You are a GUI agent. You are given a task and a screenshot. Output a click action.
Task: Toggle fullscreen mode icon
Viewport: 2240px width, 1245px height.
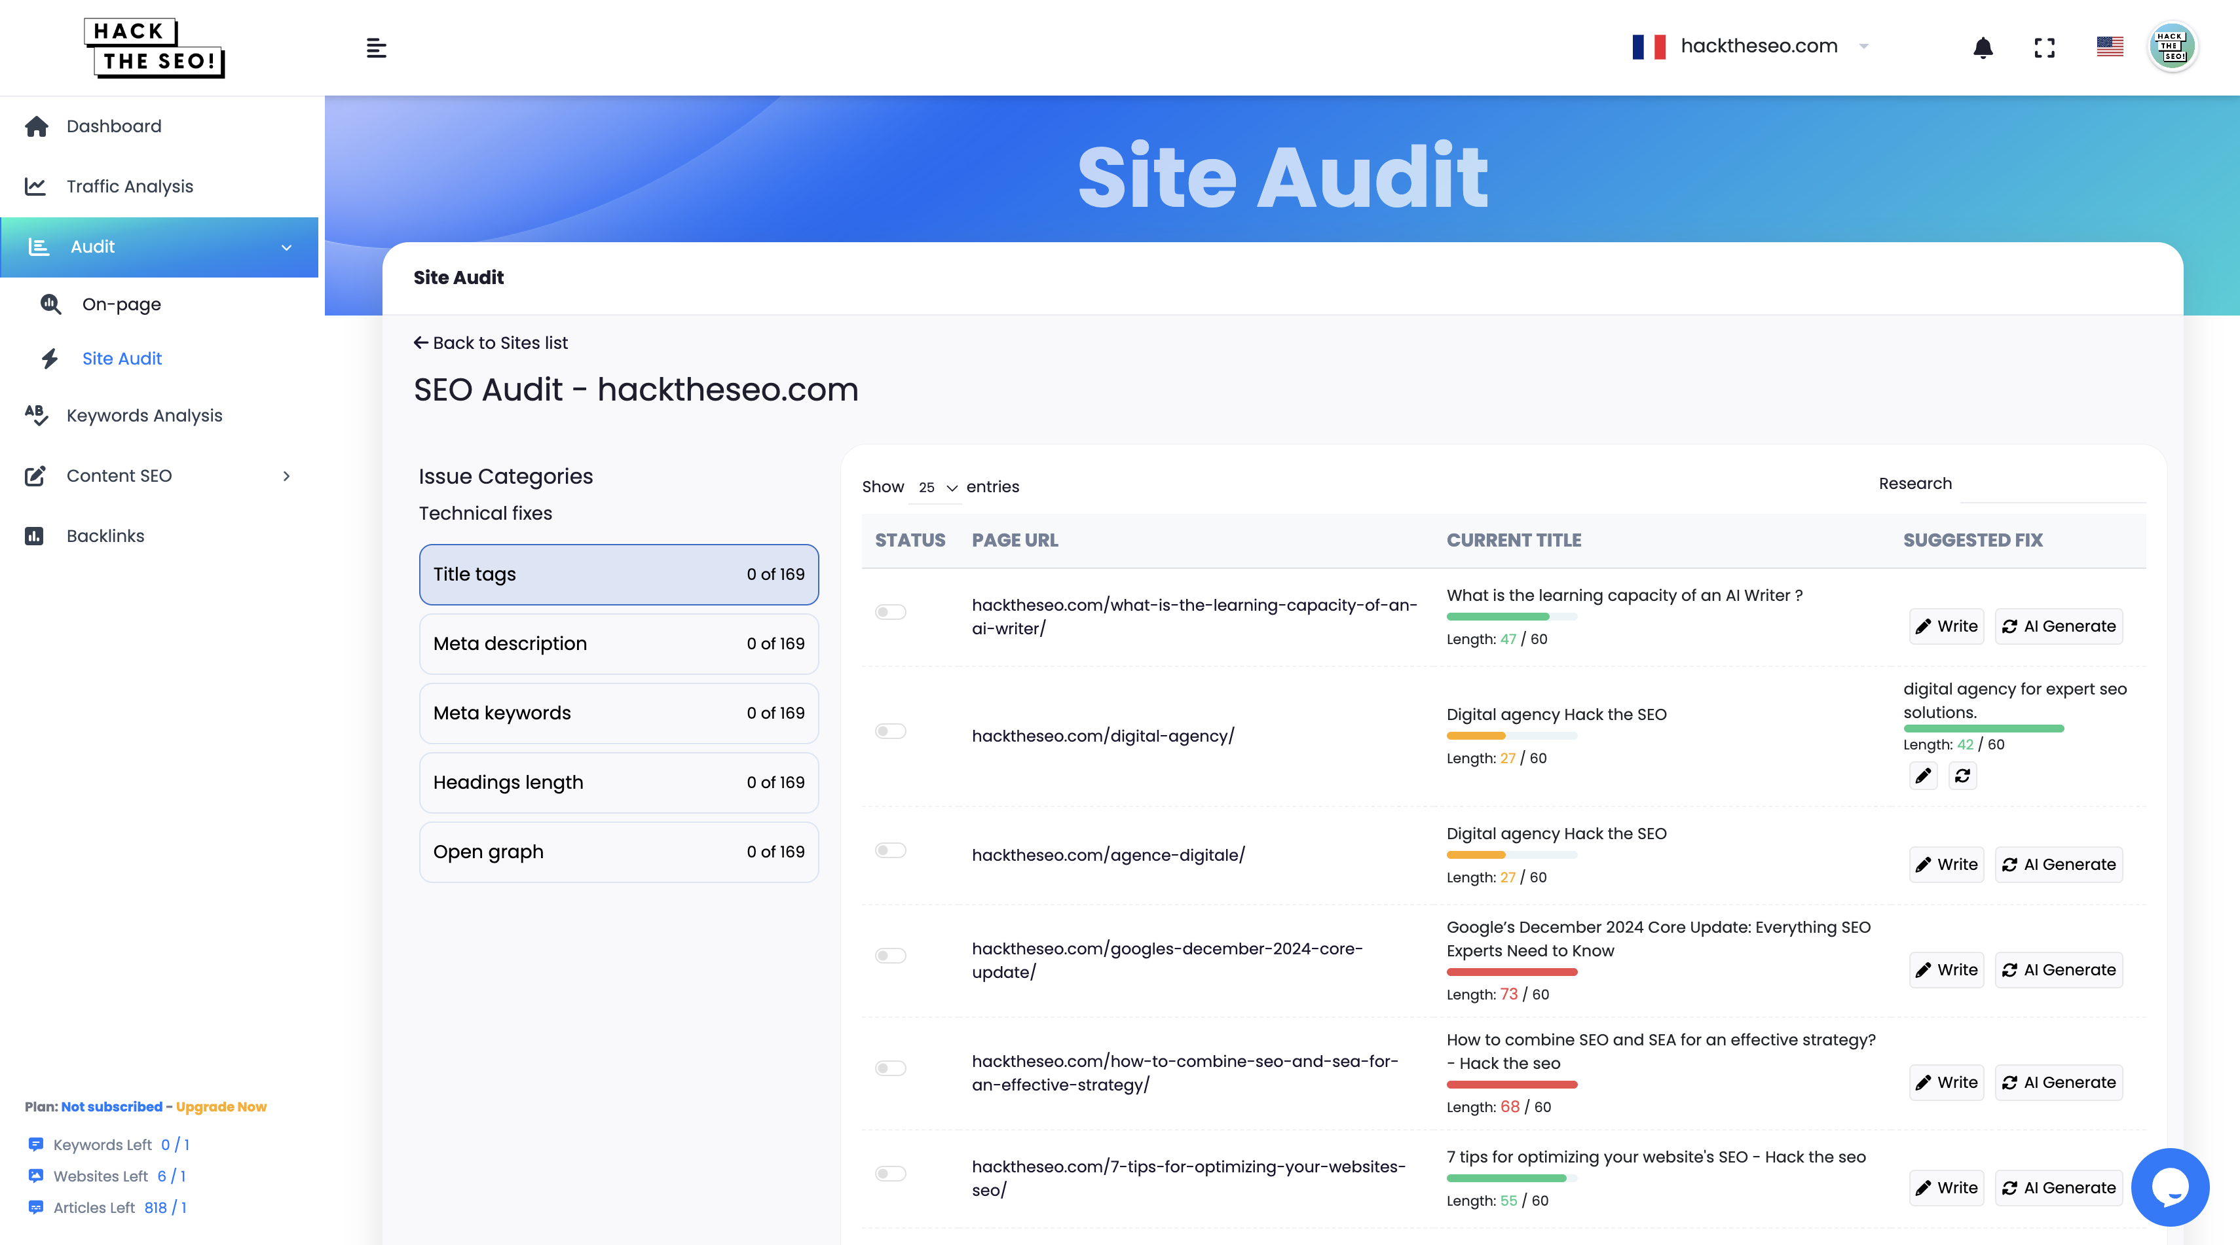[2044, 48]
